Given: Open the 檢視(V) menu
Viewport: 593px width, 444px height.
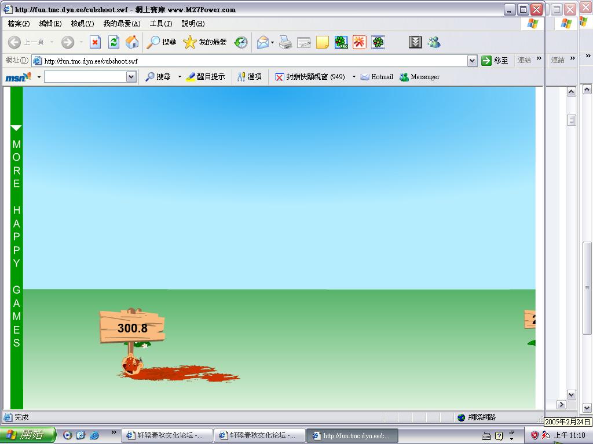Looking at the screenshot, I should pos(82,23).
